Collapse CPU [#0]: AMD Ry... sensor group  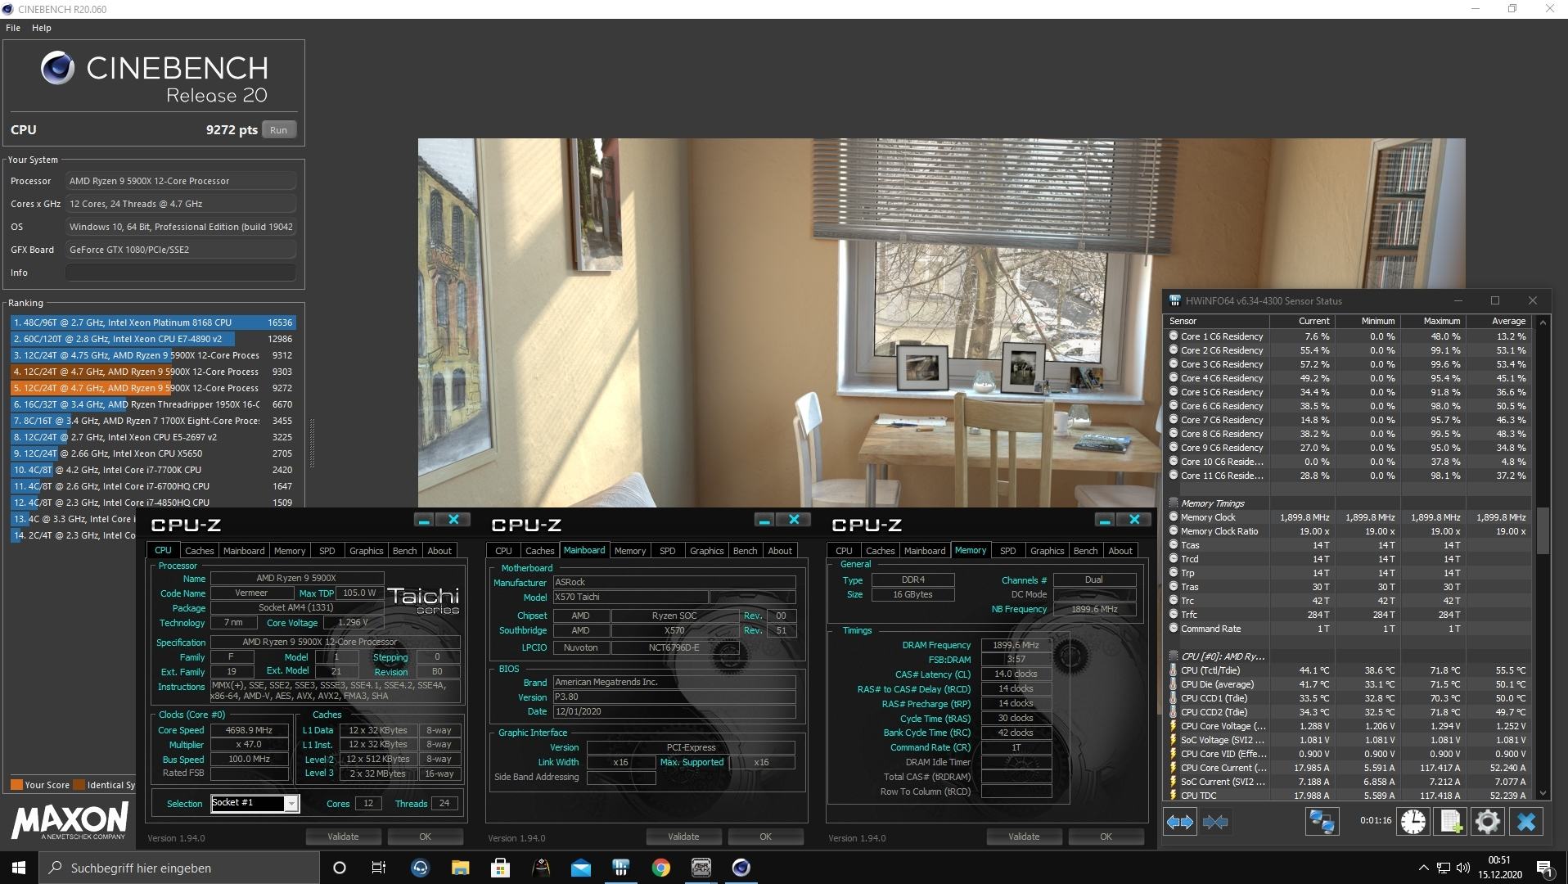pos(1174,656)
